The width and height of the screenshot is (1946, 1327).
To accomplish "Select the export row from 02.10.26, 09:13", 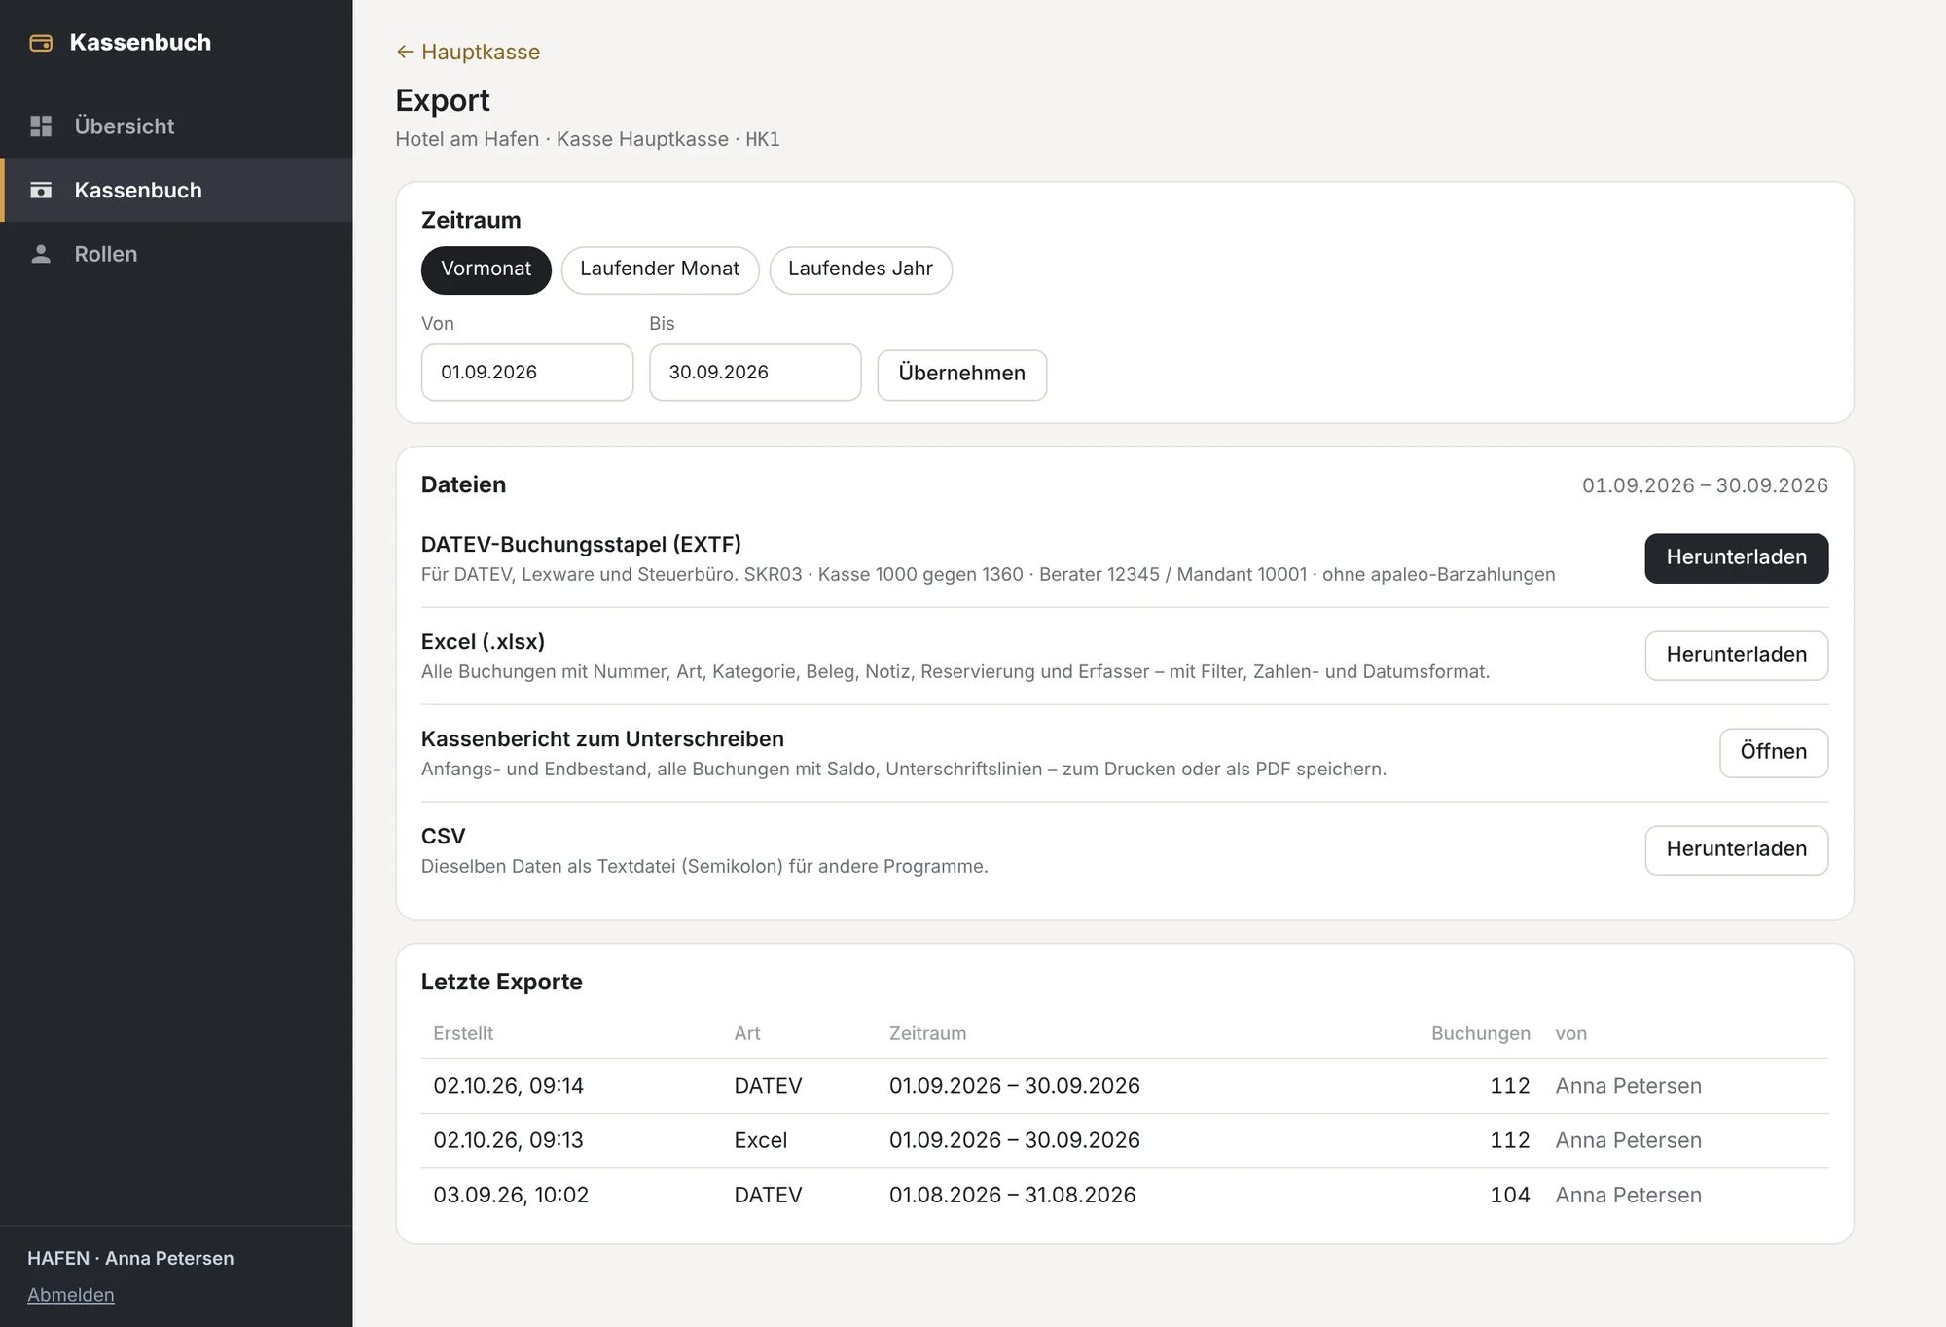I will (1125, 1140).
